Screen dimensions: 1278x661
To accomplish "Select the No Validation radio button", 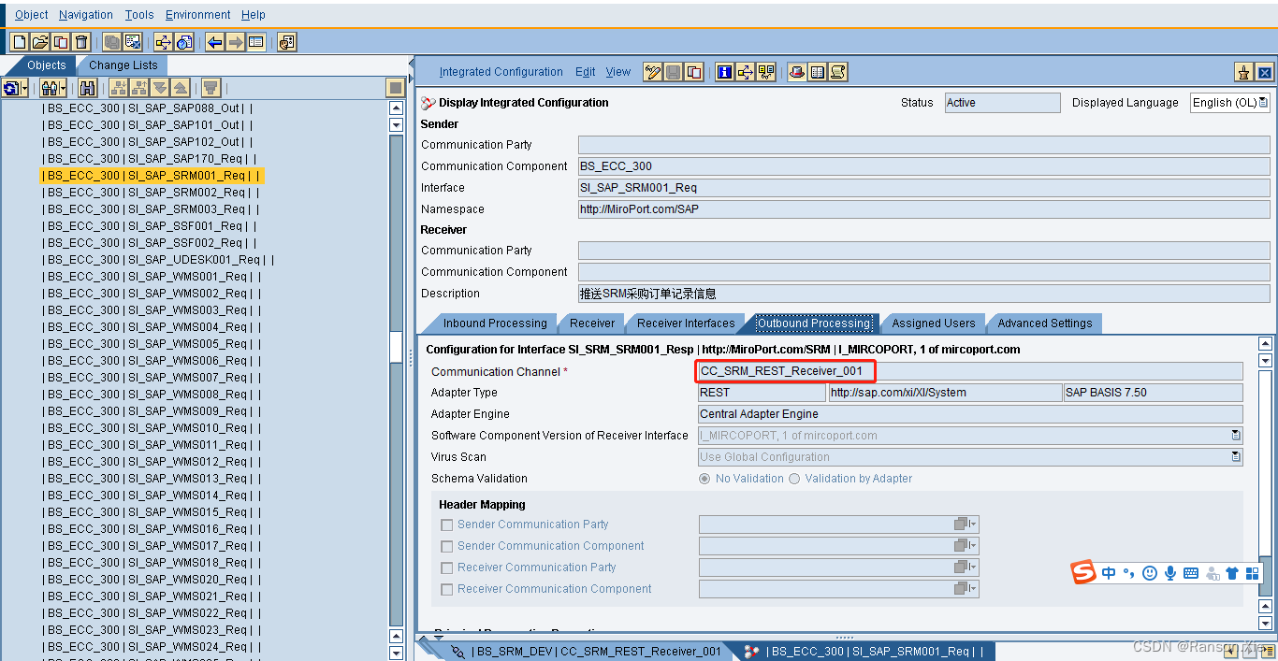I will tap(704, 479).
